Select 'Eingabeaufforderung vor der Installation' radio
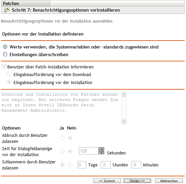Image resolution: width=186 pixels, height=184 pixels. [9, 82]
